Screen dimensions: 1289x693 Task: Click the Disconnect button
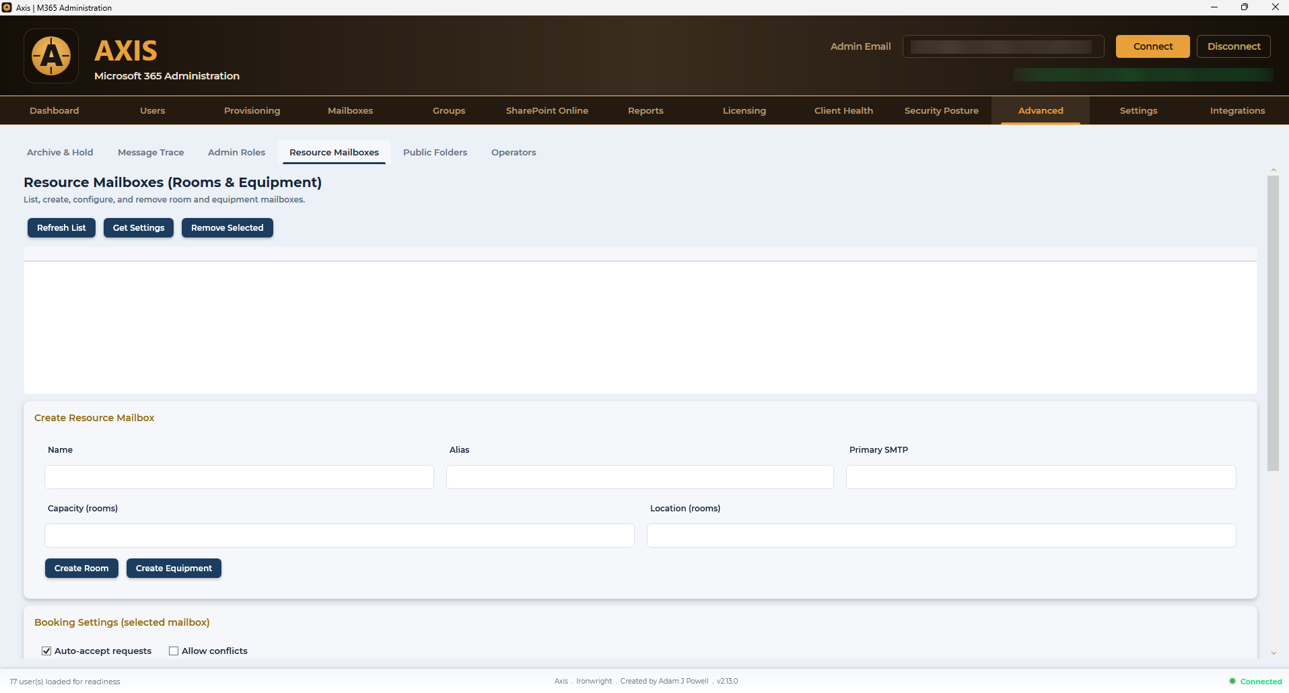(1233, 46)
